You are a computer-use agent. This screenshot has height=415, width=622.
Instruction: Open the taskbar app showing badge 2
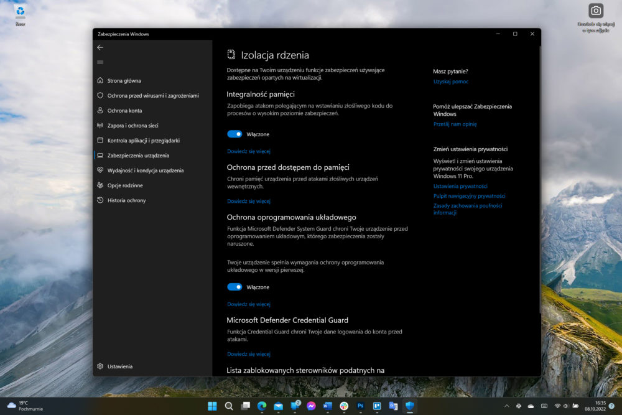pos(295,406)
